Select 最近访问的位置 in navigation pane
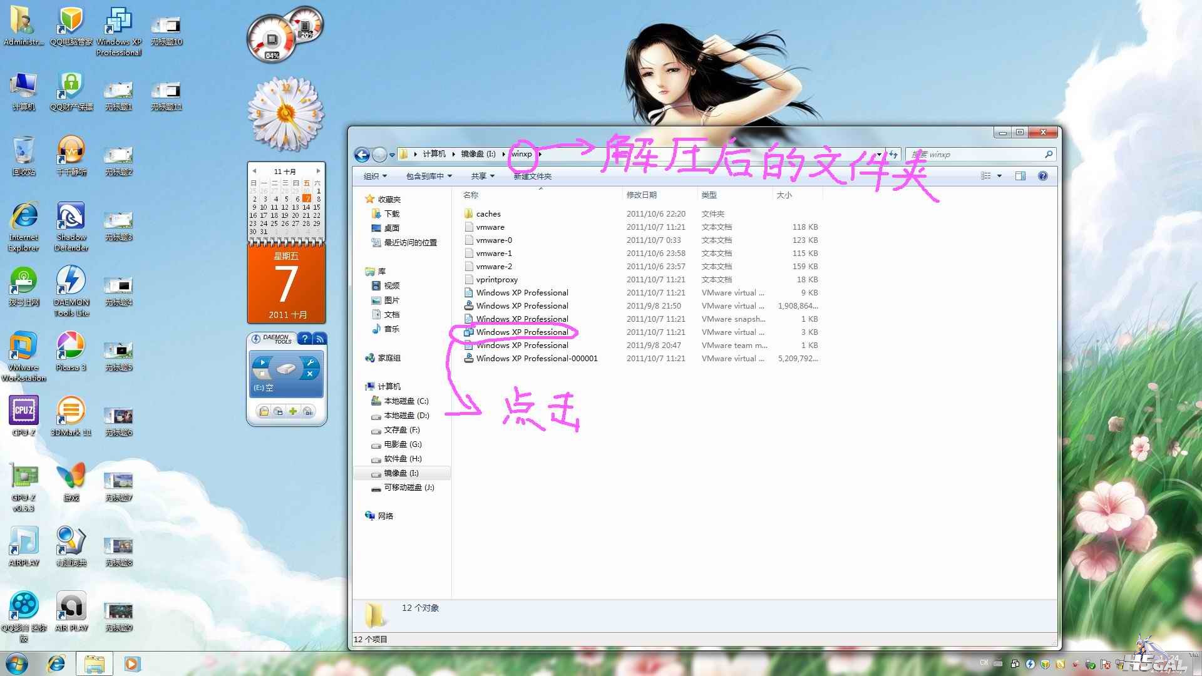 point(404,242)
